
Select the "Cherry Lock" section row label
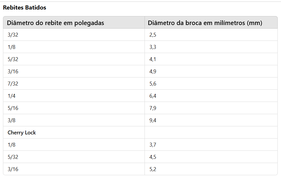(x=22, y=133)
